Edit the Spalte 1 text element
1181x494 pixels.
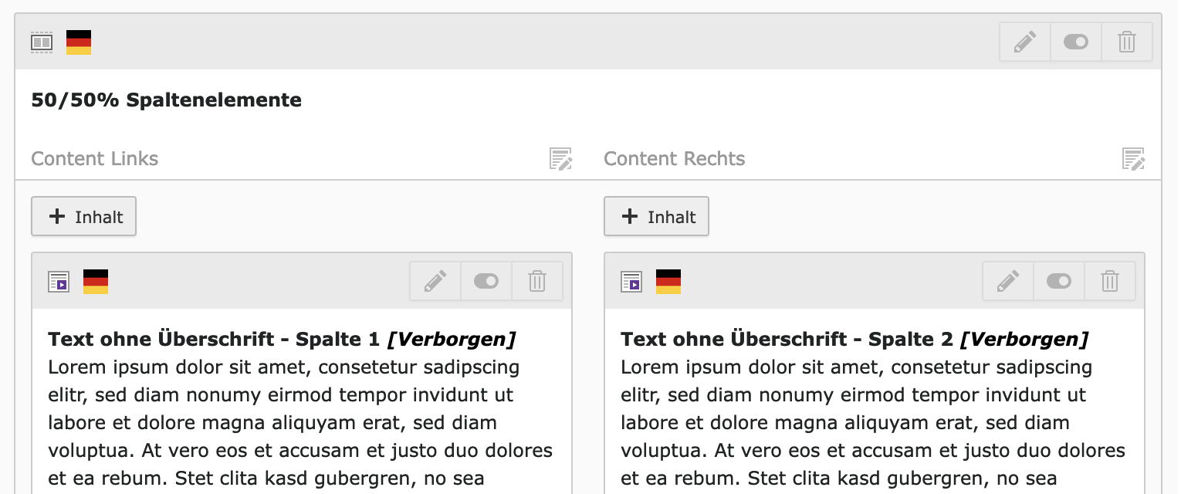coord(435,281)
